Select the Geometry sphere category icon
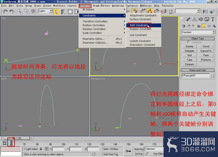 (184, 26)
